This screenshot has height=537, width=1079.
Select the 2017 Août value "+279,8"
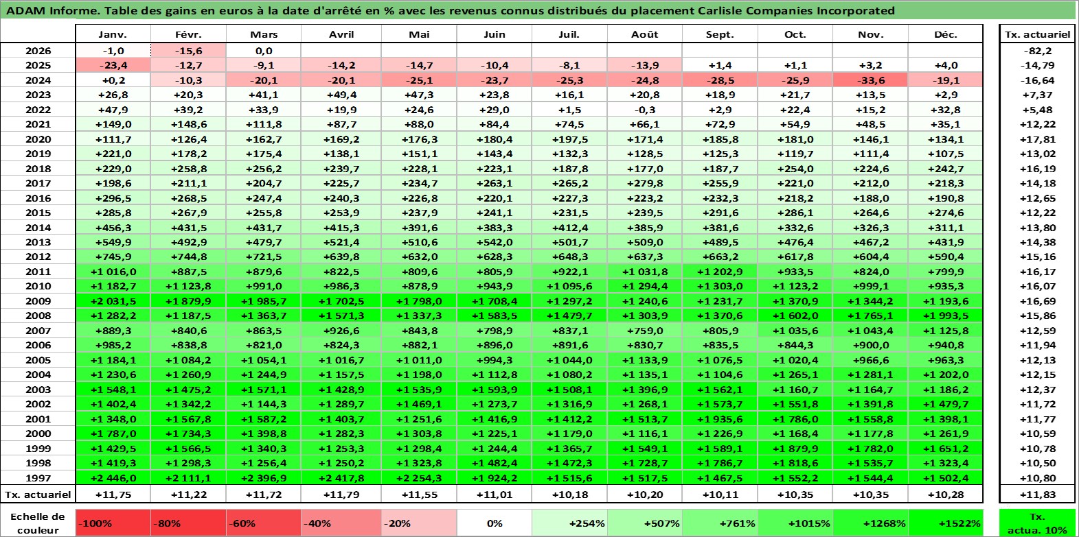644,183
